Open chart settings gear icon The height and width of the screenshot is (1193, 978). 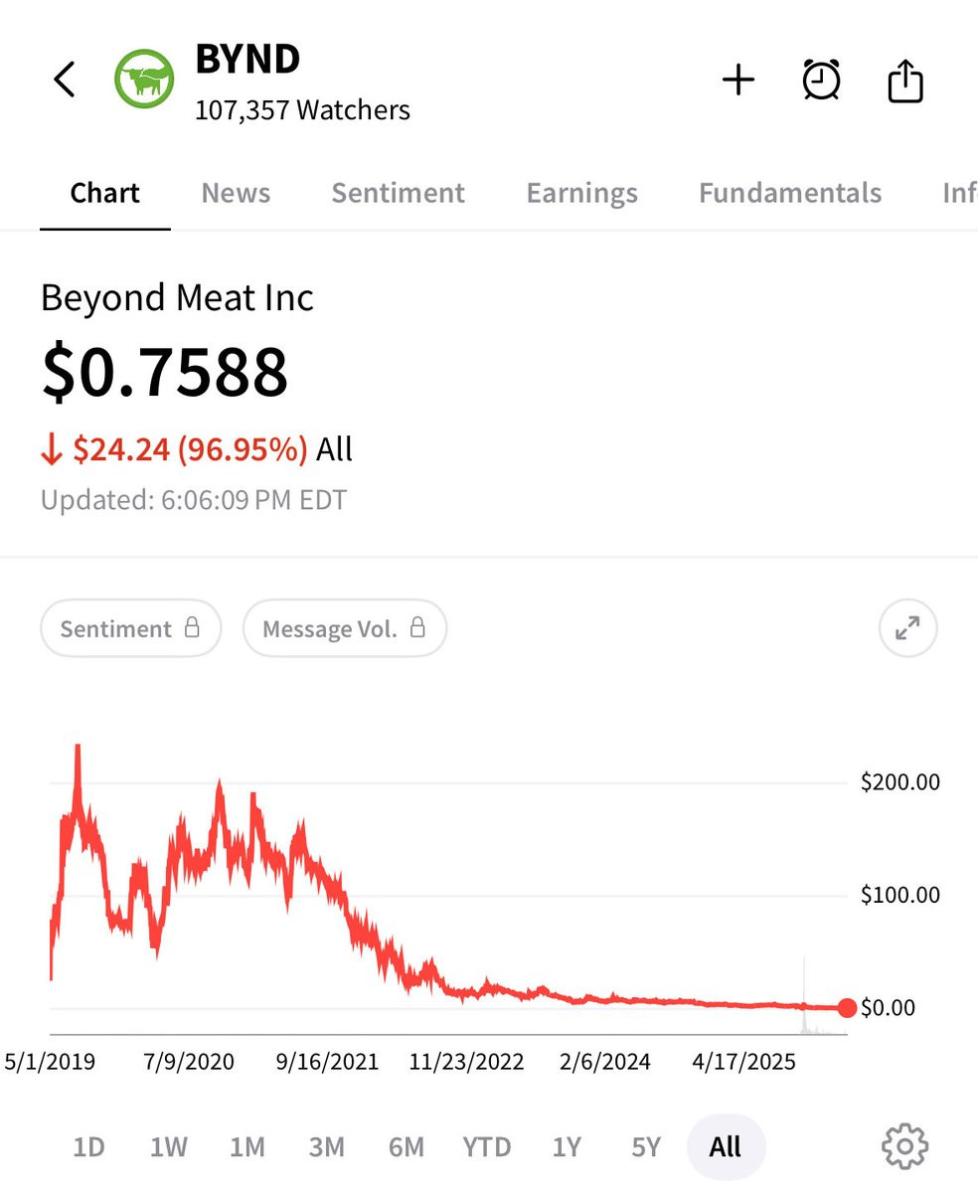(904, 1146)
